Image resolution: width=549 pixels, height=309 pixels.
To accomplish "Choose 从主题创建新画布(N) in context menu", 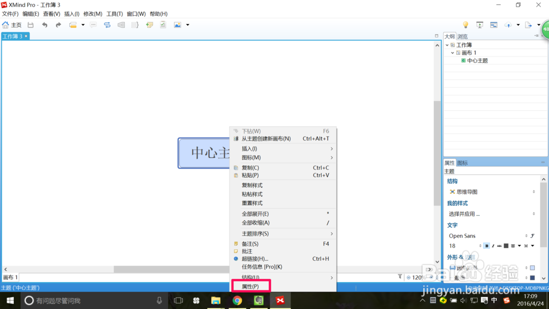I will pos(283,138).
